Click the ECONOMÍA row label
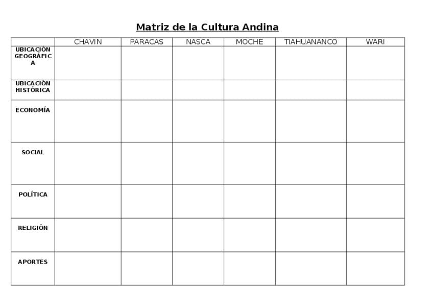This screenshot has height=306, width=433. 33,110
